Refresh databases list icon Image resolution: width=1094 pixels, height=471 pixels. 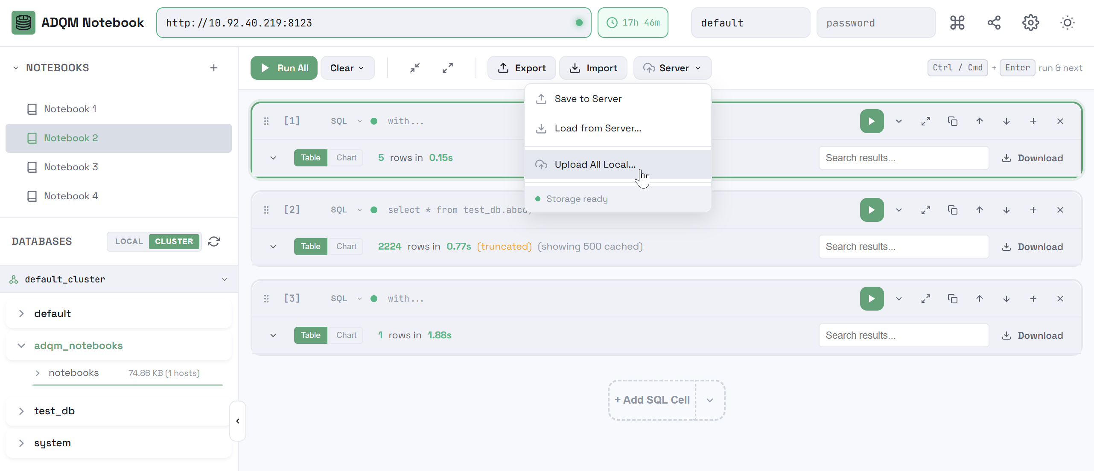pyautogui.click(x=214, y=241)
